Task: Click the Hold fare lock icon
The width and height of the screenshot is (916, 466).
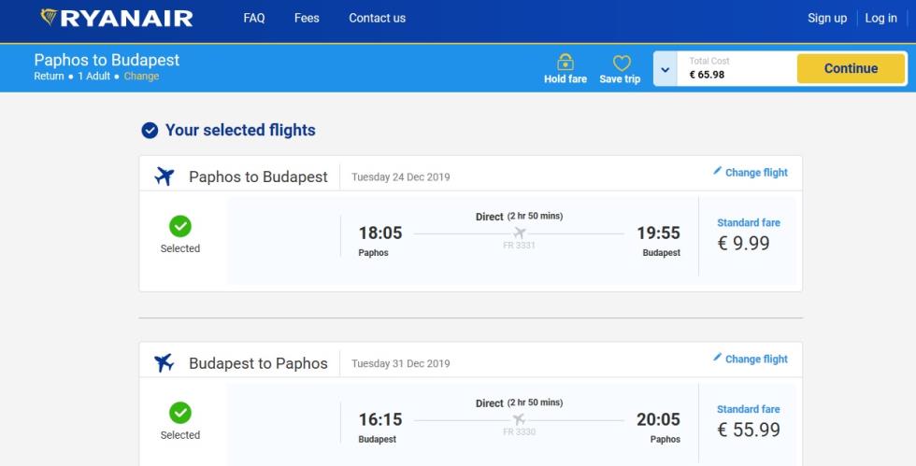Action: coord(565,62)
